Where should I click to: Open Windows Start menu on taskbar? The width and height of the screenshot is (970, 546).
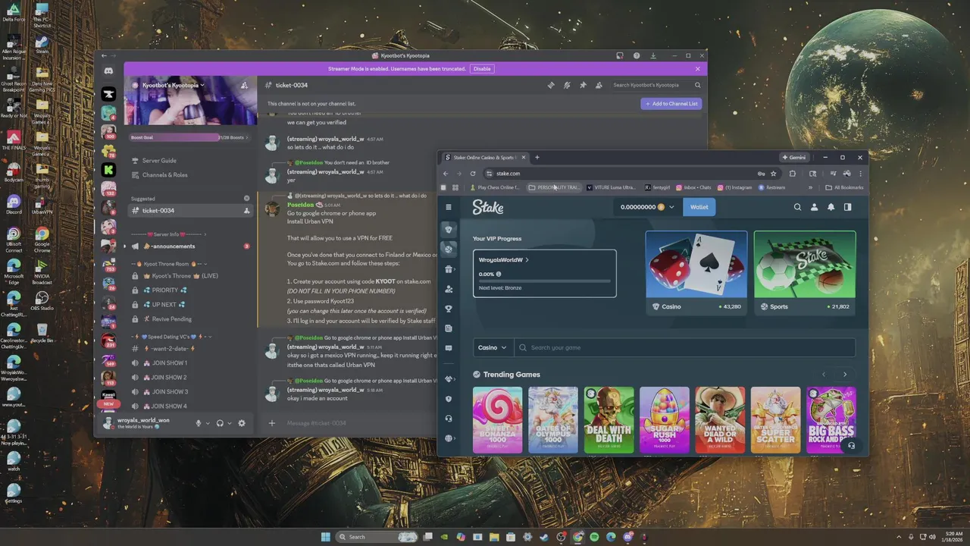[x=326, y=537]
